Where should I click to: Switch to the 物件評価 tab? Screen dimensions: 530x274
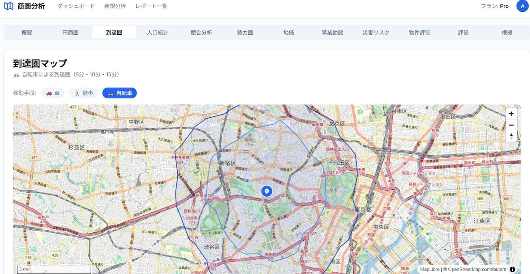(x=420, y=33)
